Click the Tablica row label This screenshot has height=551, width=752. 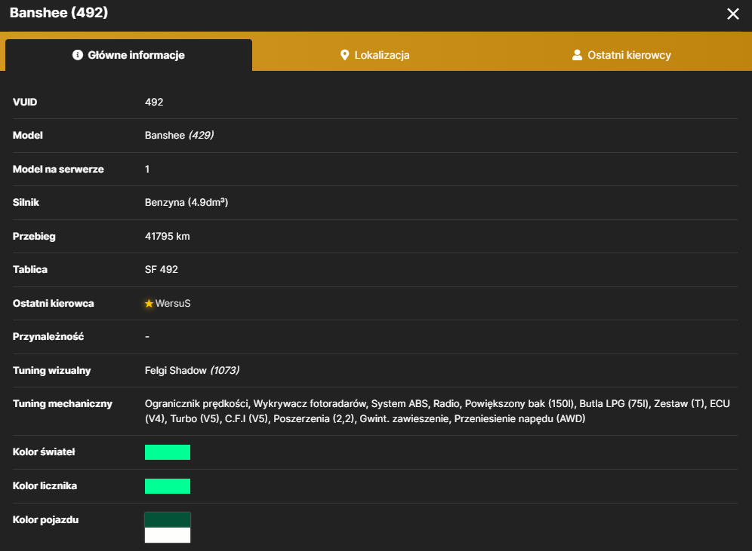30,270
